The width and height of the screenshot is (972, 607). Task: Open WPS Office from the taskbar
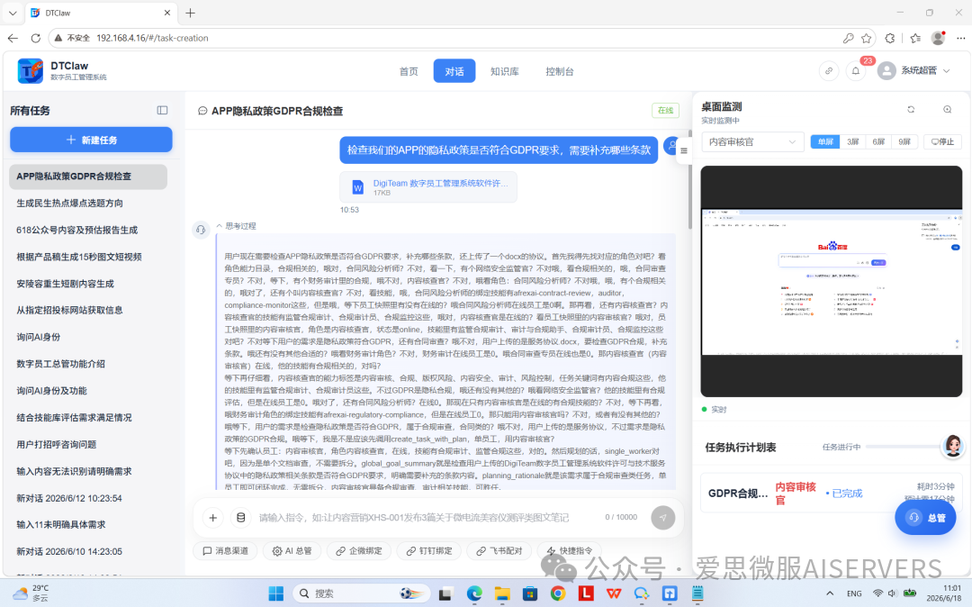614,593
